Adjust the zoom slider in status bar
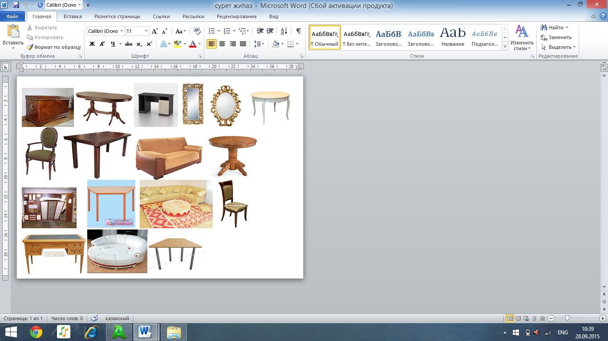This screenshot has height=341, width=608. click(567, 318)
